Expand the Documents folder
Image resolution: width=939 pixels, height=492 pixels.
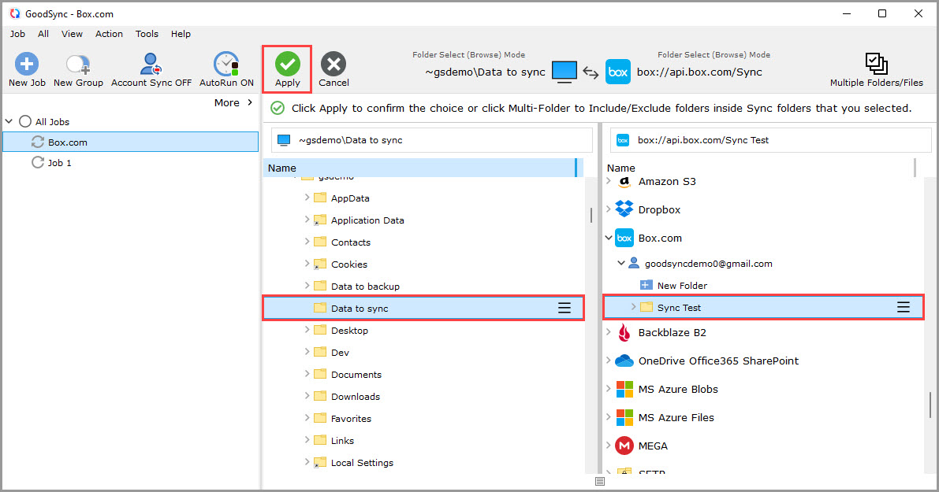[x=307, y=374]
